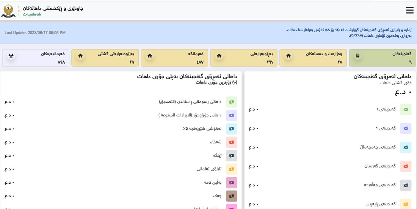417x209 pixels.
Task: Open the فەرمانبەرەکان card showing ٨٢٨
Action: tap(36, 58)
